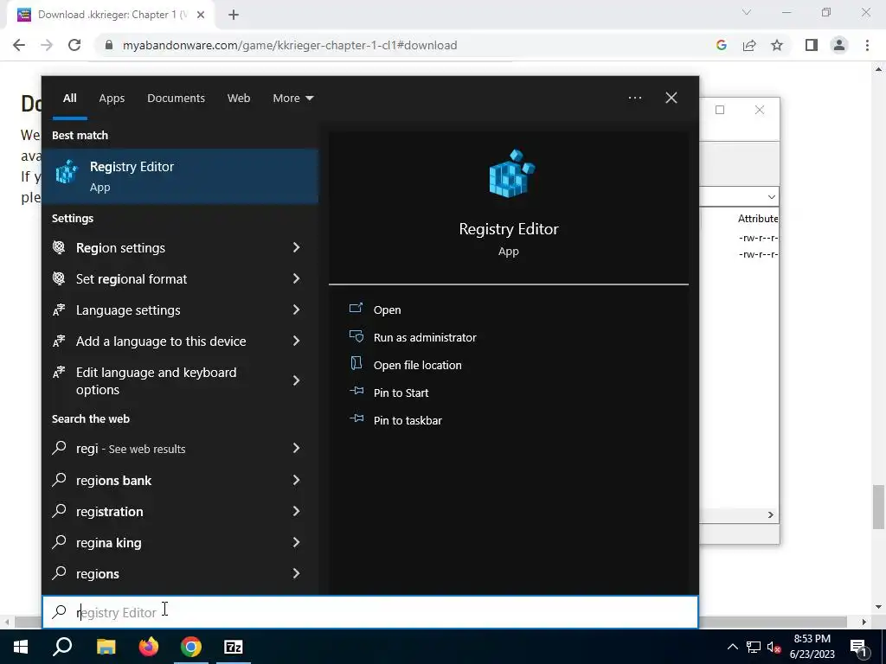Expand the More filter dropdown

click(292, 99)
